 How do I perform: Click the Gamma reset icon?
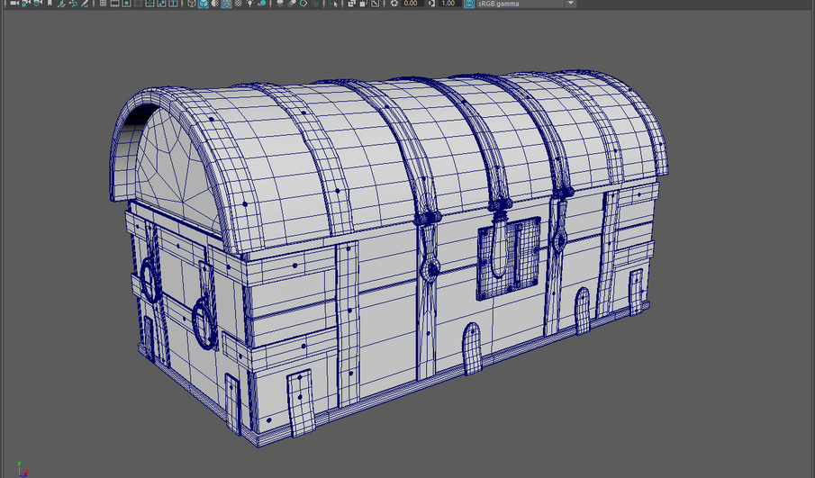(x=430, y=4)
